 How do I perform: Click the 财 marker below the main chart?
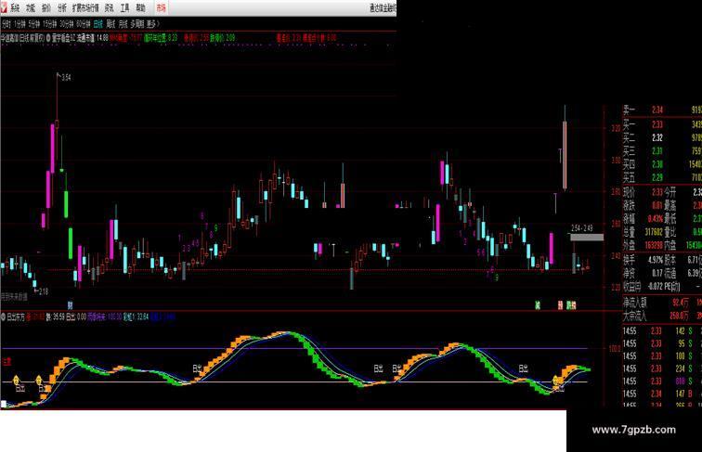[x=70, y=305]
